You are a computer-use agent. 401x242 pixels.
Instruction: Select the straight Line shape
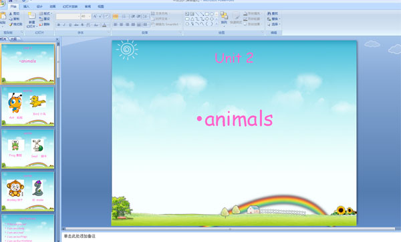coord(197,14)
